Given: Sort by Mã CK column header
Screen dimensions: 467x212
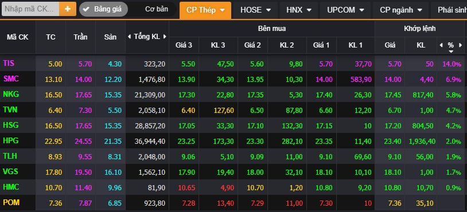Looking at the screenshot, I should click(18, 37).
